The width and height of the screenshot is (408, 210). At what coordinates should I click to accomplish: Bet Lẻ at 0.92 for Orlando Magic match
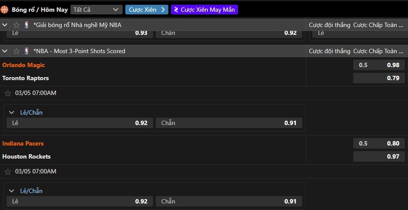[80, 123]
